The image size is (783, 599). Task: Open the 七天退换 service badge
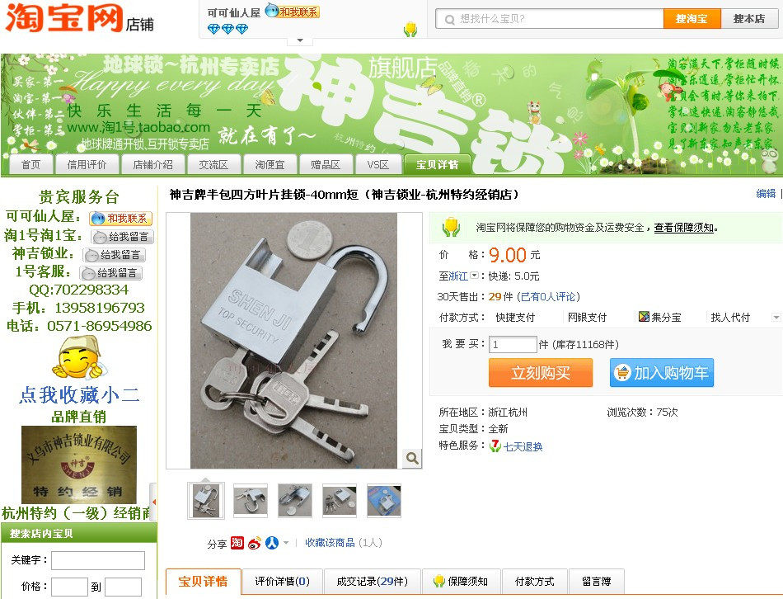click(x=516, y=446)
